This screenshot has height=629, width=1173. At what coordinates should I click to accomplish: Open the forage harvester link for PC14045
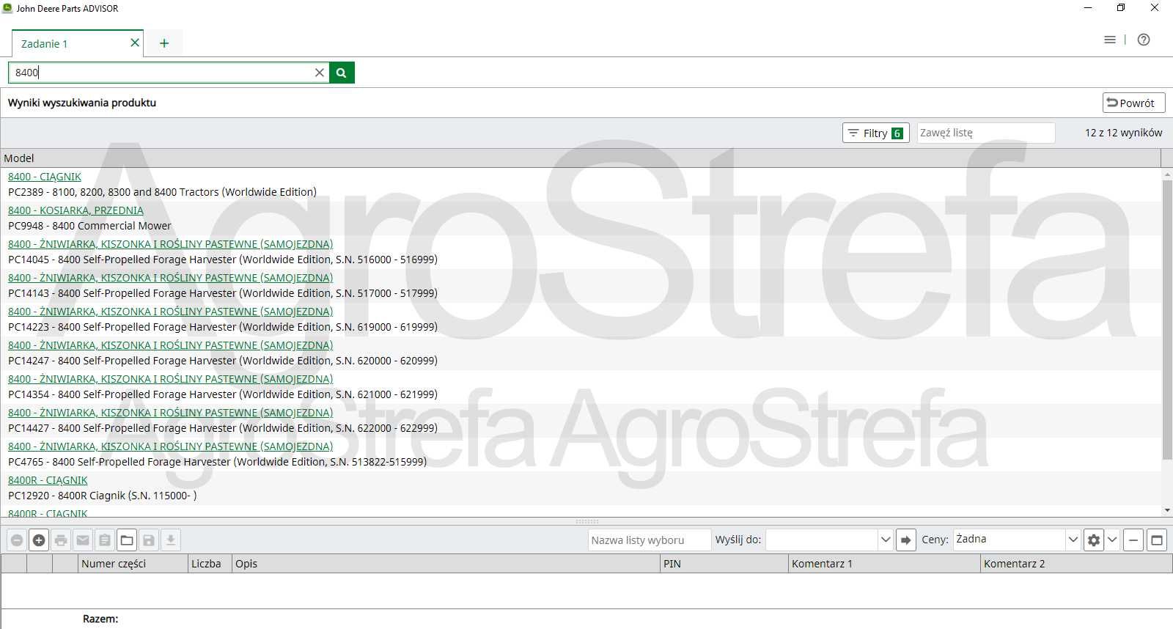pyautogui.click(x=170, y=244)
